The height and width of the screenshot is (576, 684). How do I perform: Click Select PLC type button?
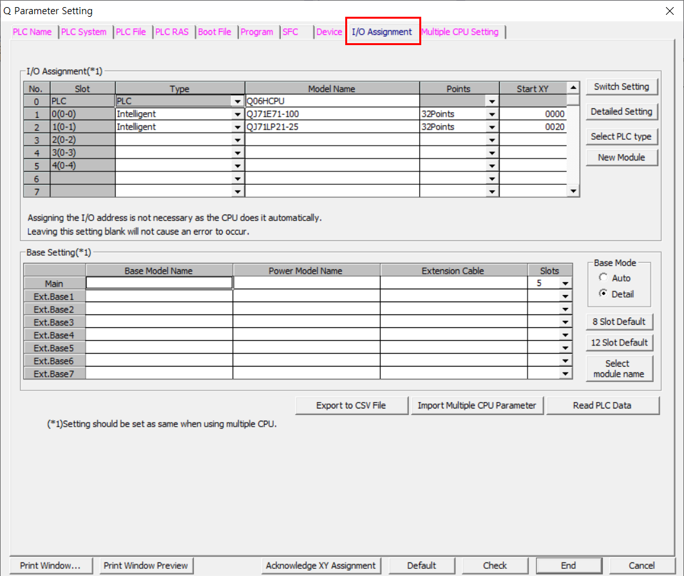click(x=622, y=137)
